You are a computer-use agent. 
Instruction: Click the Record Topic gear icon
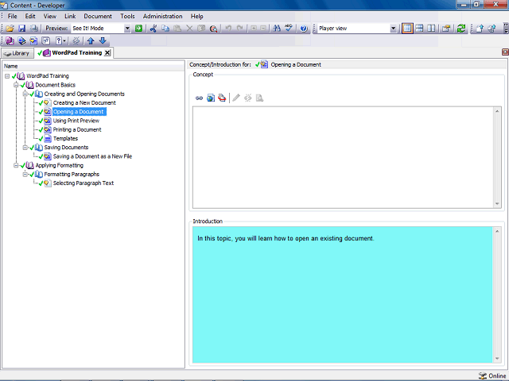[x=76, y=40]
